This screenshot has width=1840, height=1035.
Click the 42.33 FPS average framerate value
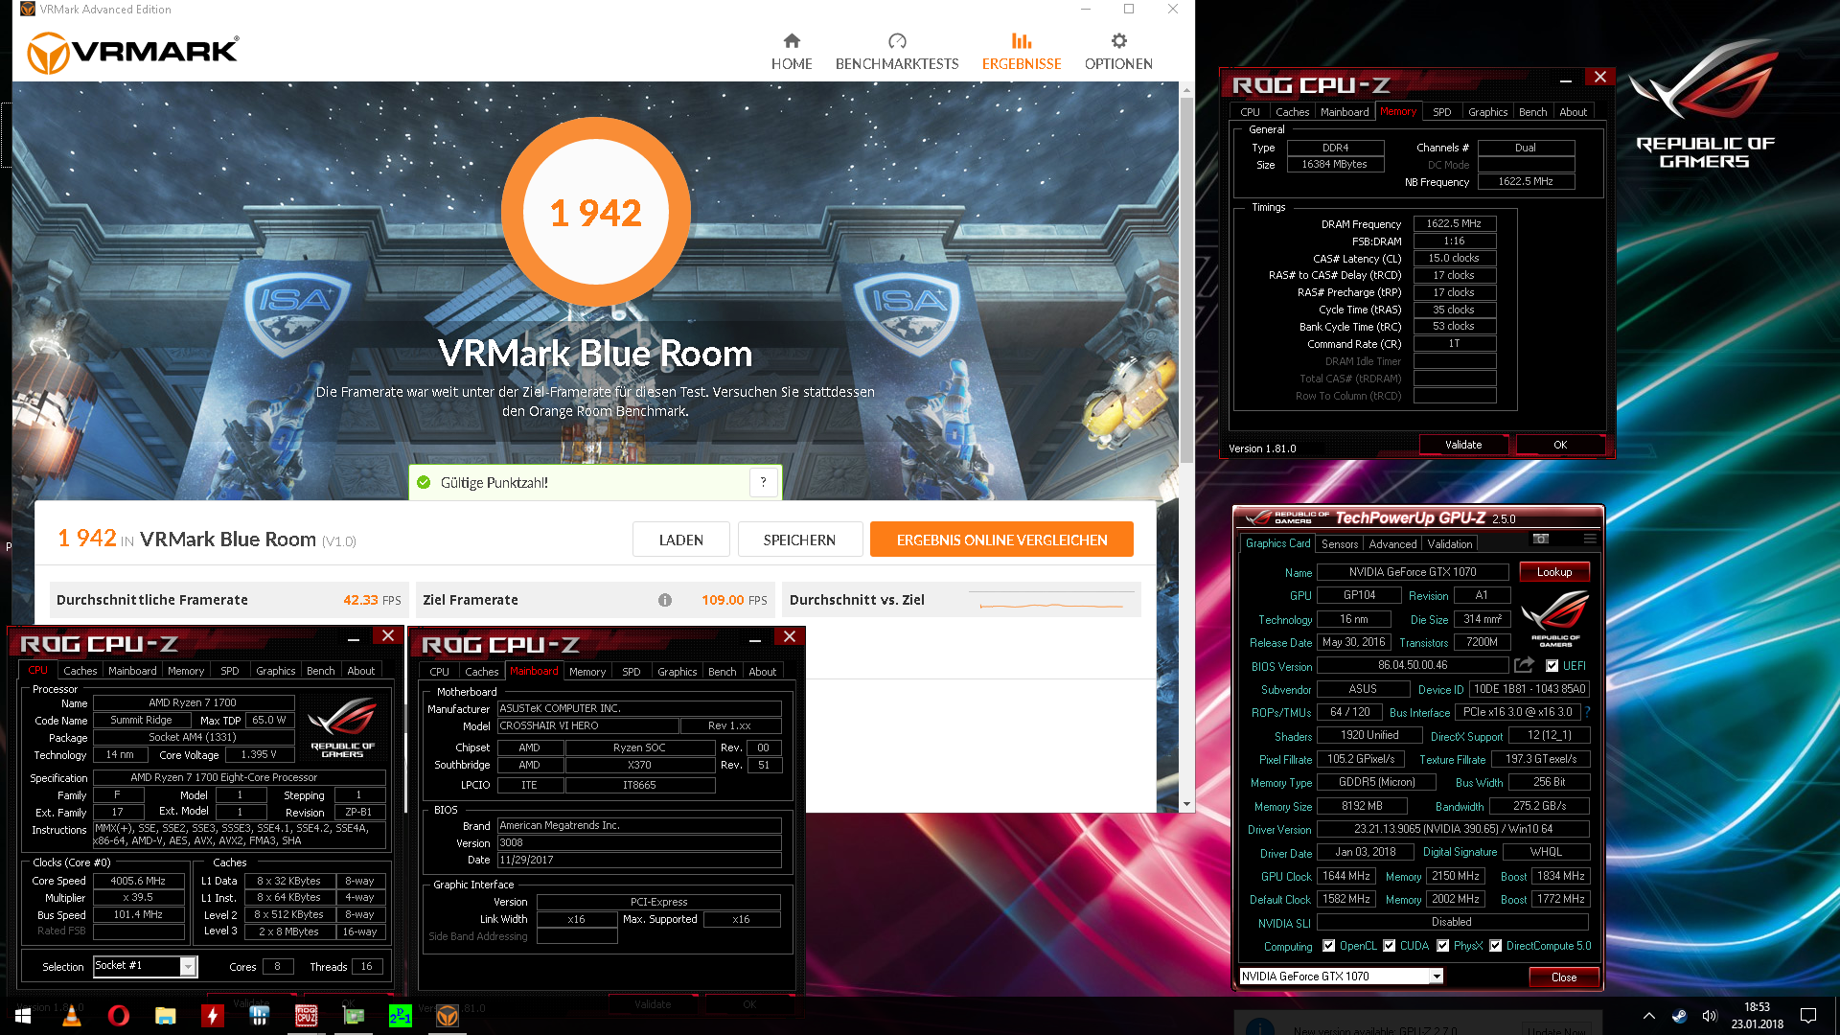point(372,600)
